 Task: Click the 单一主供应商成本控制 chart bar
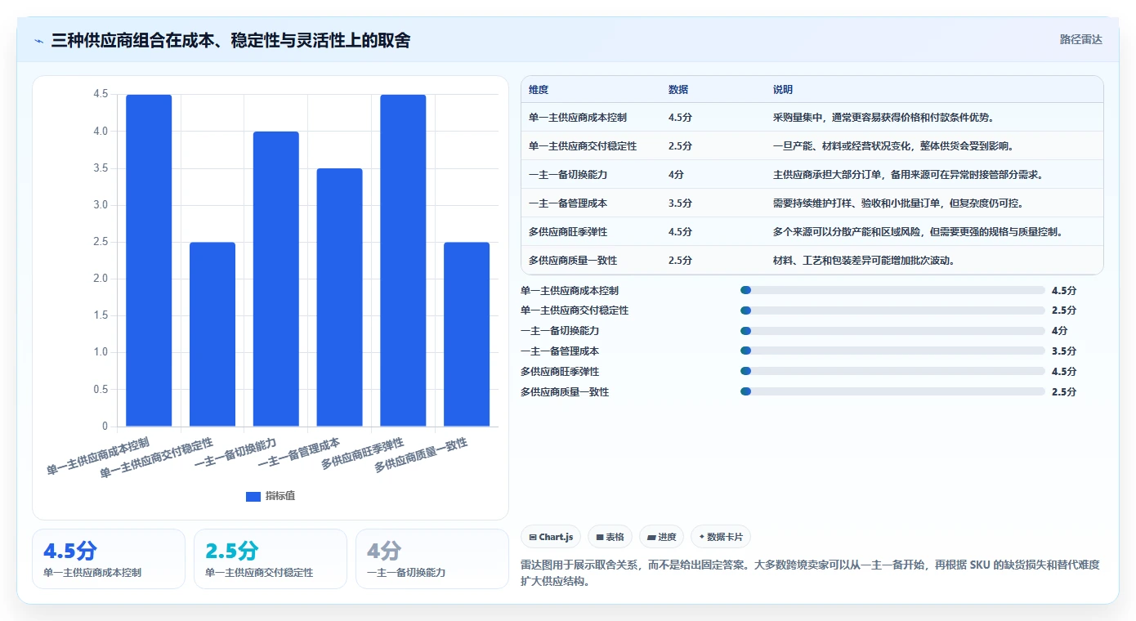pos(149,261)
